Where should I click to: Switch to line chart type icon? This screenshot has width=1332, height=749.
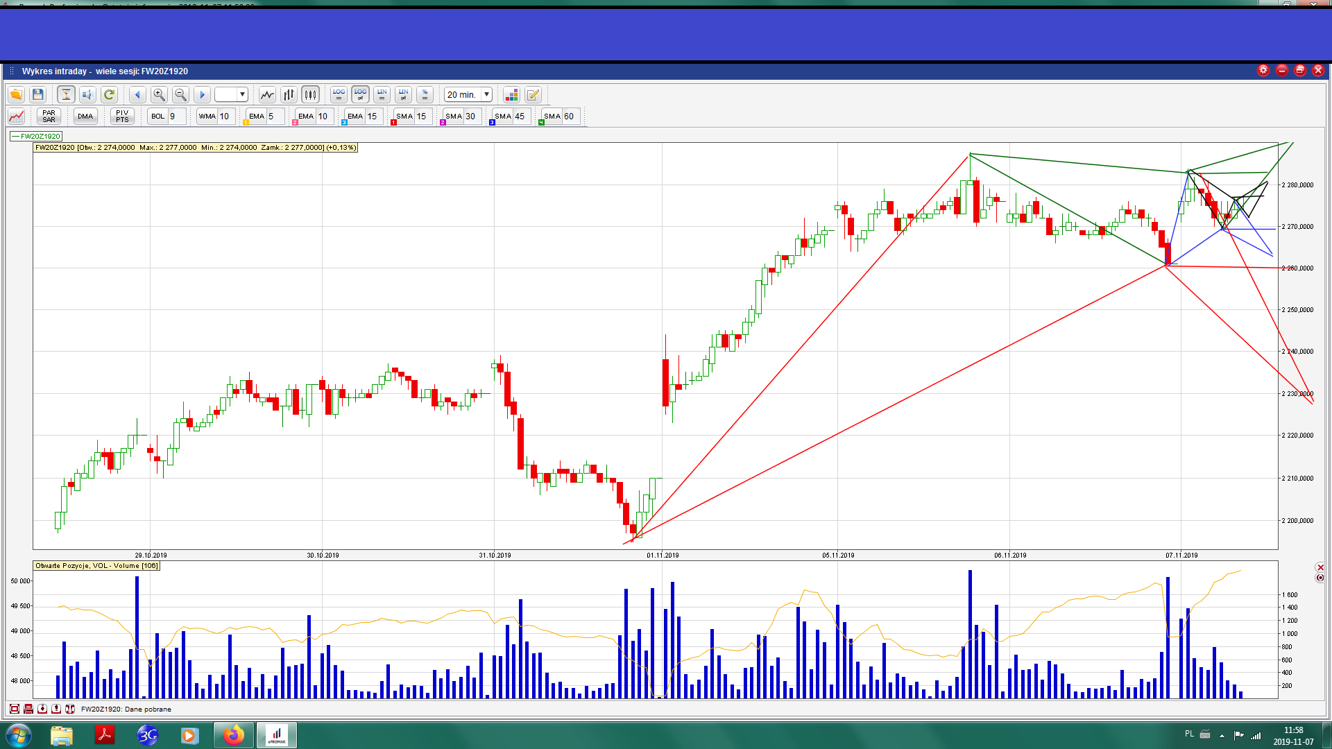pyautogui.click(x=267, y=95)
